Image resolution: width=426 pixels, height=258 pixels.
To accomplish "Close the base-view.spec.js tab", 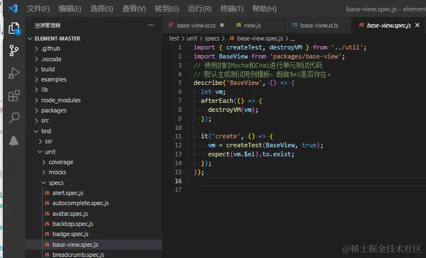I will (418, 25).
